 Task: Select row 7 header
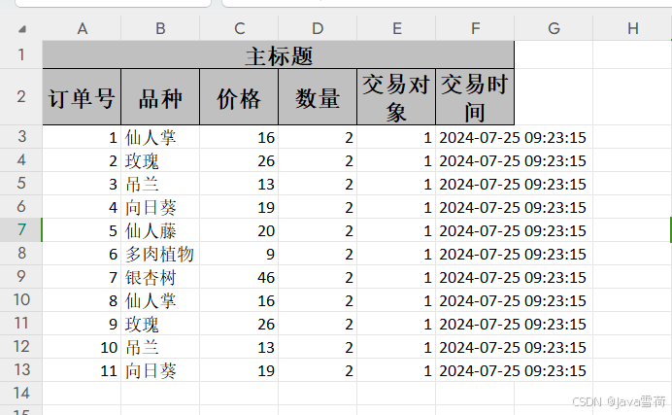21,230
